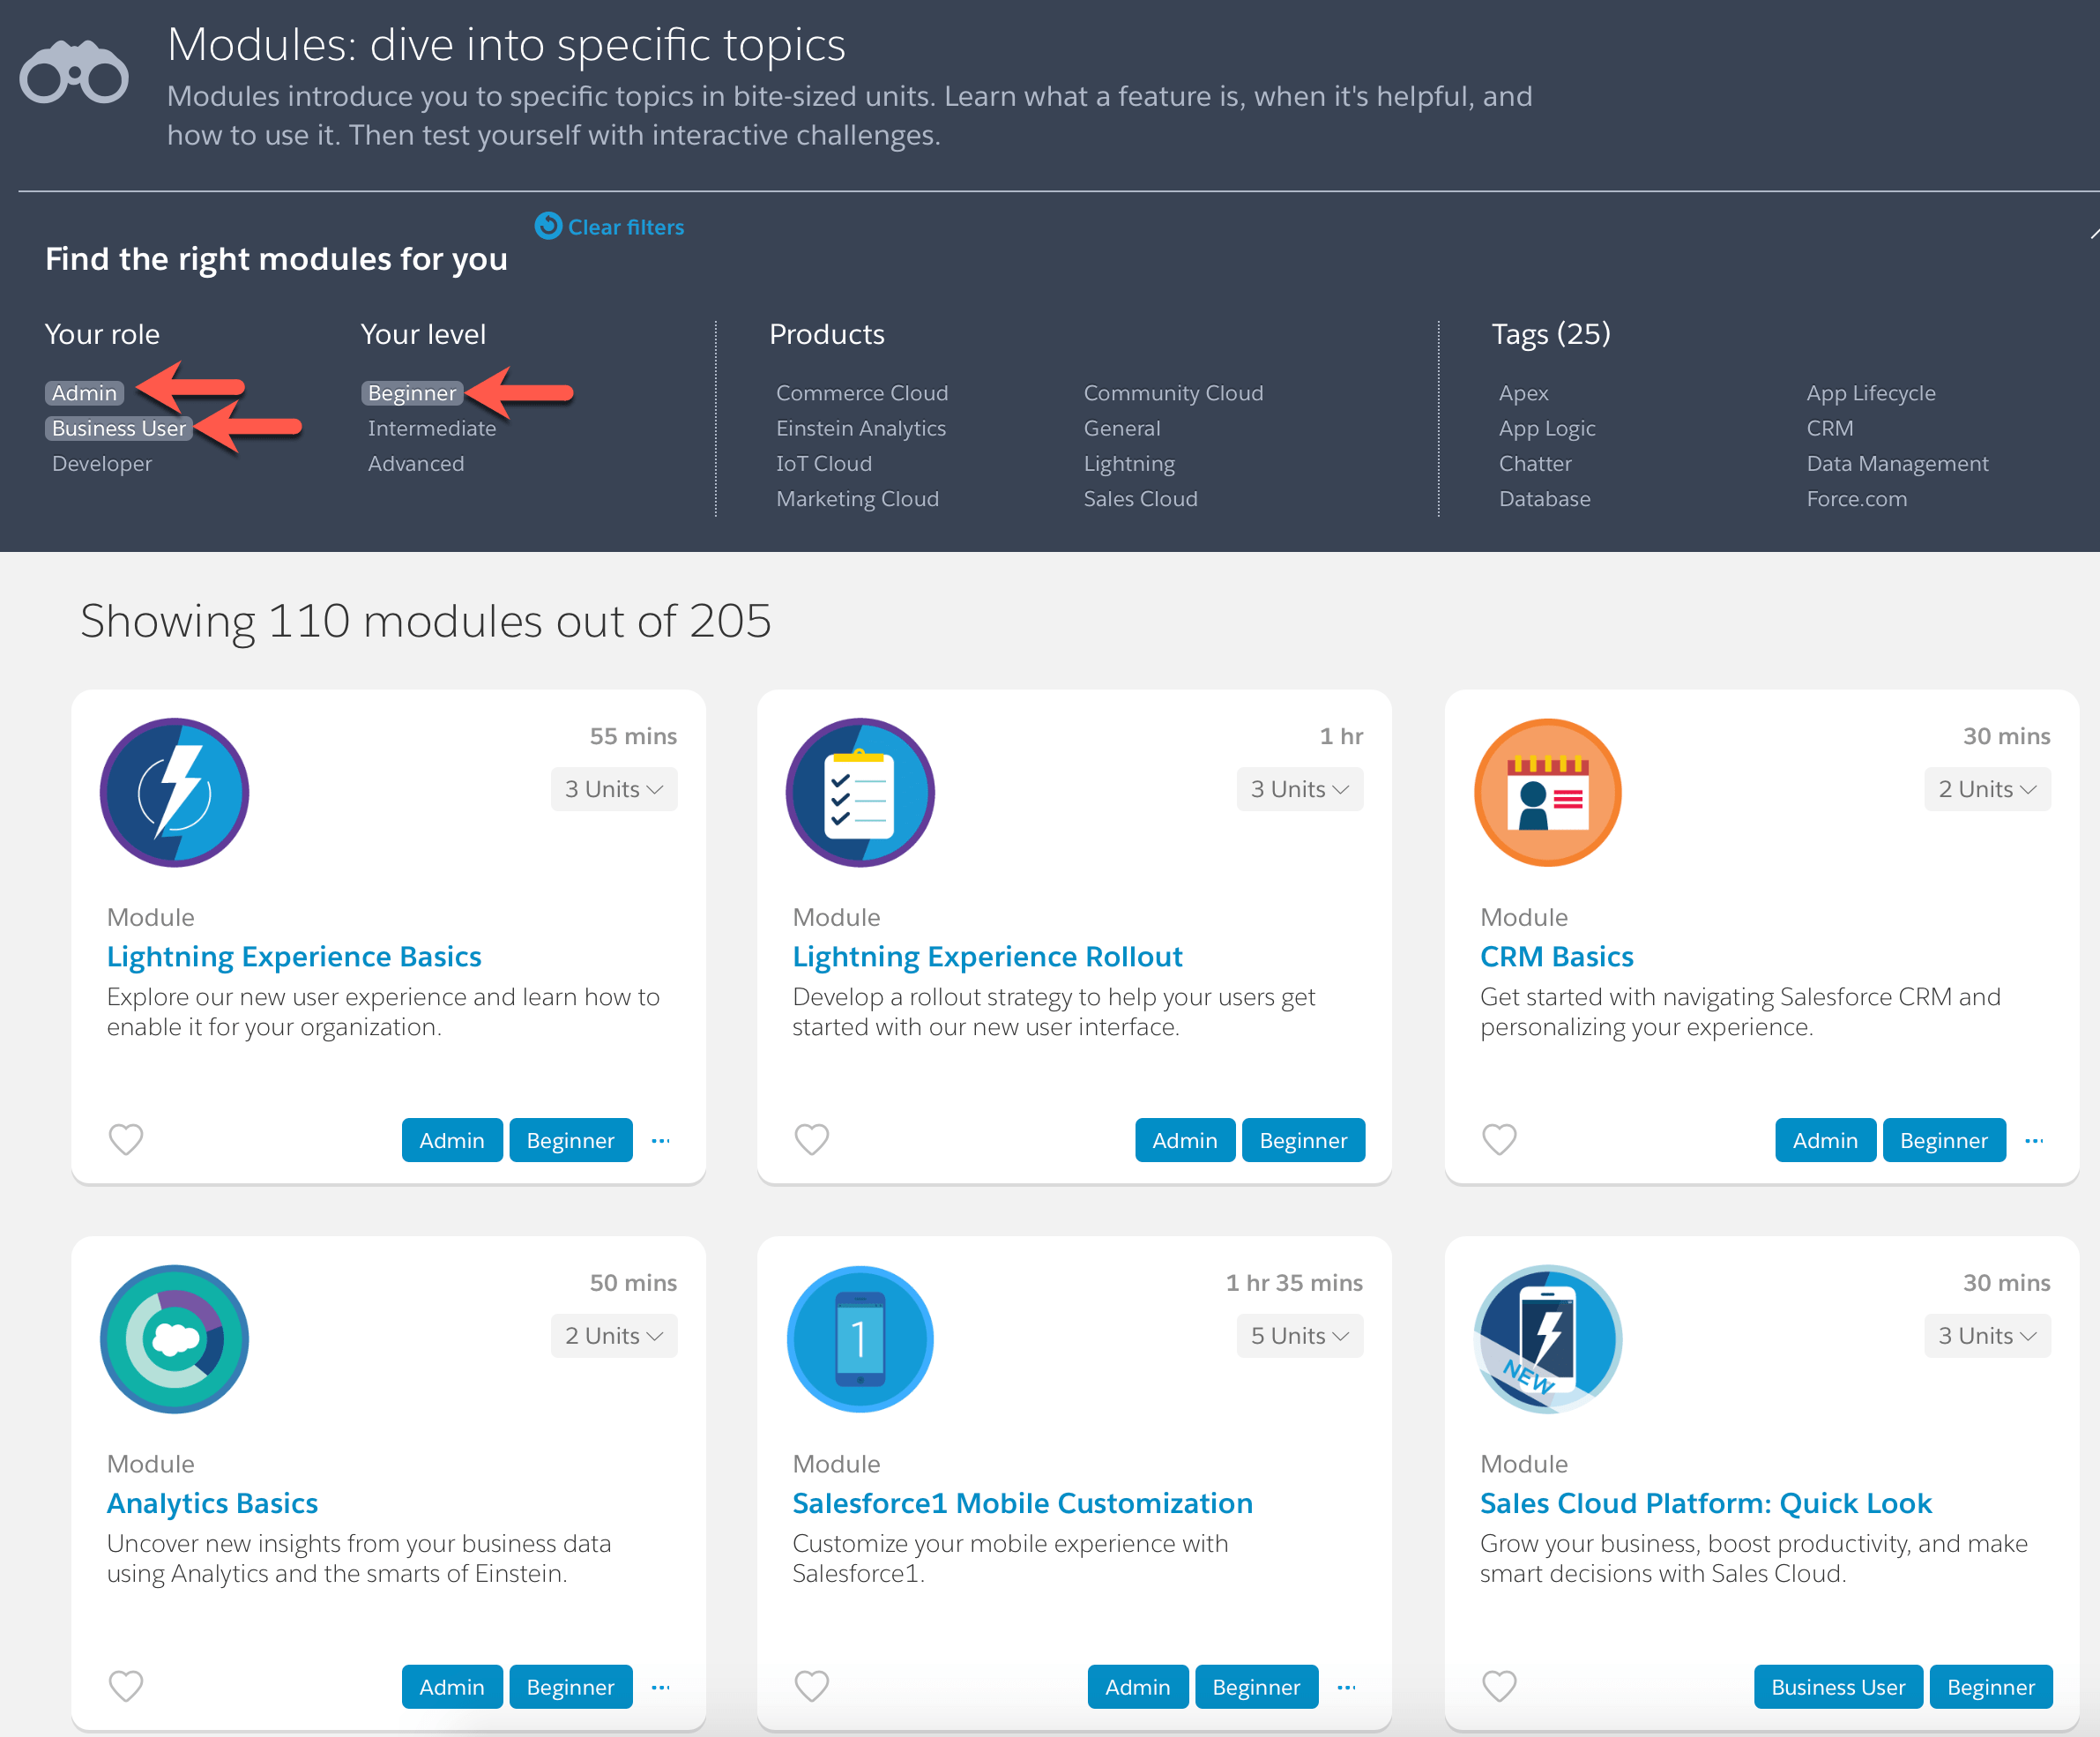The image size is (2100, 1737).
Task: Open Sales Cloud Platform: Quick Look title
Action: (x=1706, y=1503)
